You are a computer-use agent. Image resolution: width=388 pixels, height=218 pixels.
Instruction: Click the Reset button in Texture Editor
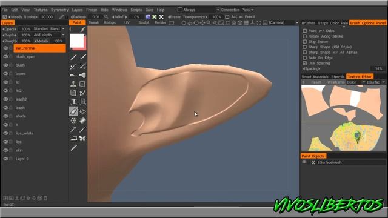(316, 82)
